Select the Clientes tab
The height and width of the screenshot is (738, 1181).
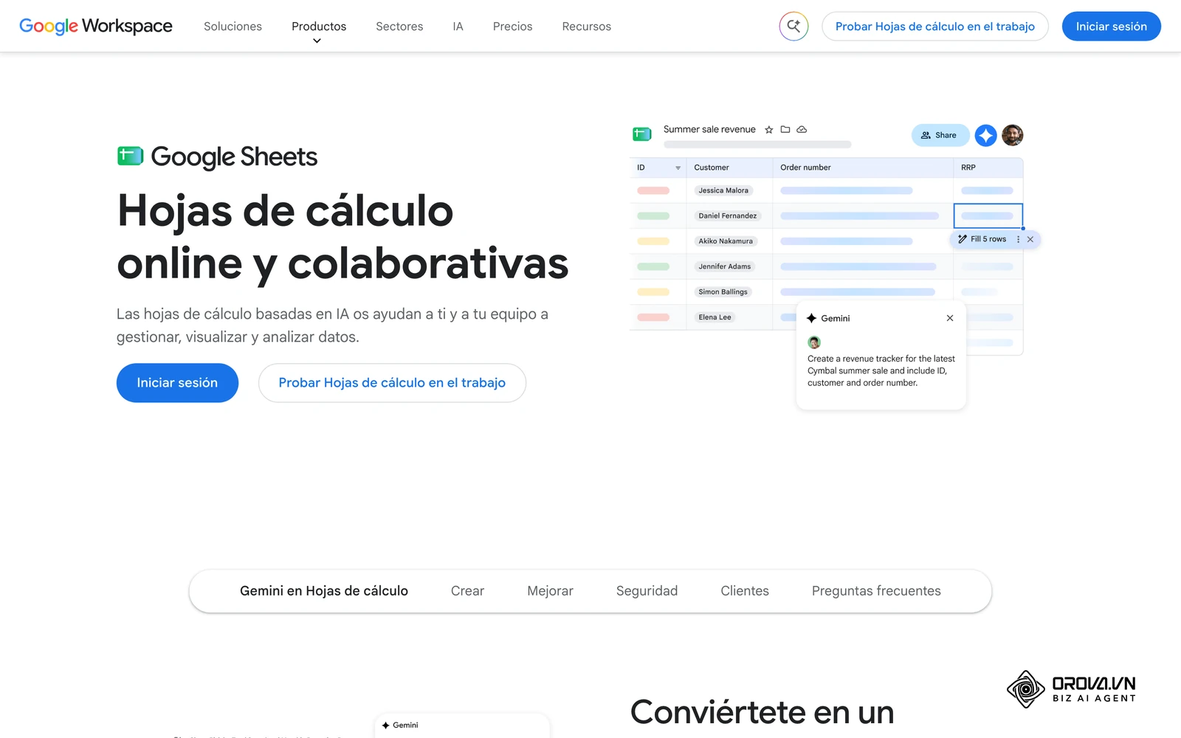tap(745, 591)
